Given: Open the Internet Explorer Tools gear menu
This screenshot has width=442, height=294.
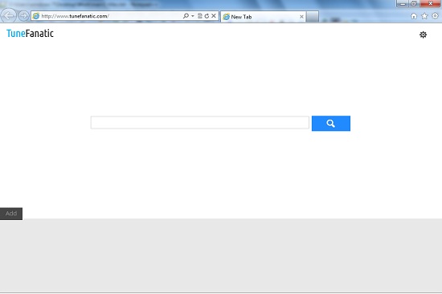Looking at the screenshot, I should tap(435, 16).
